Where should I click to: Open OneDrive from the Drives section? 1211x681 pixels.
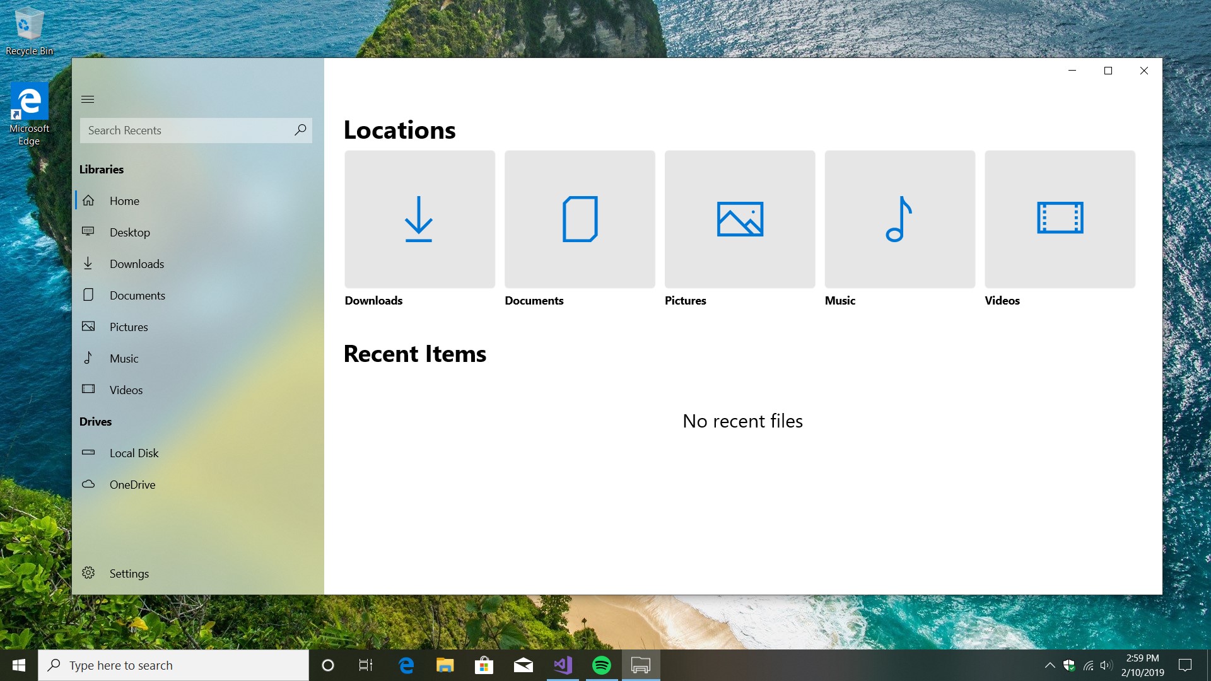(132, 484)
